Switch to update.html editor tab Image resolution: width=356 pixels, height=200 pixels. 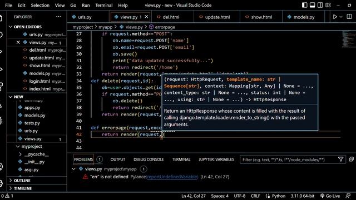(x=217, y=17)
